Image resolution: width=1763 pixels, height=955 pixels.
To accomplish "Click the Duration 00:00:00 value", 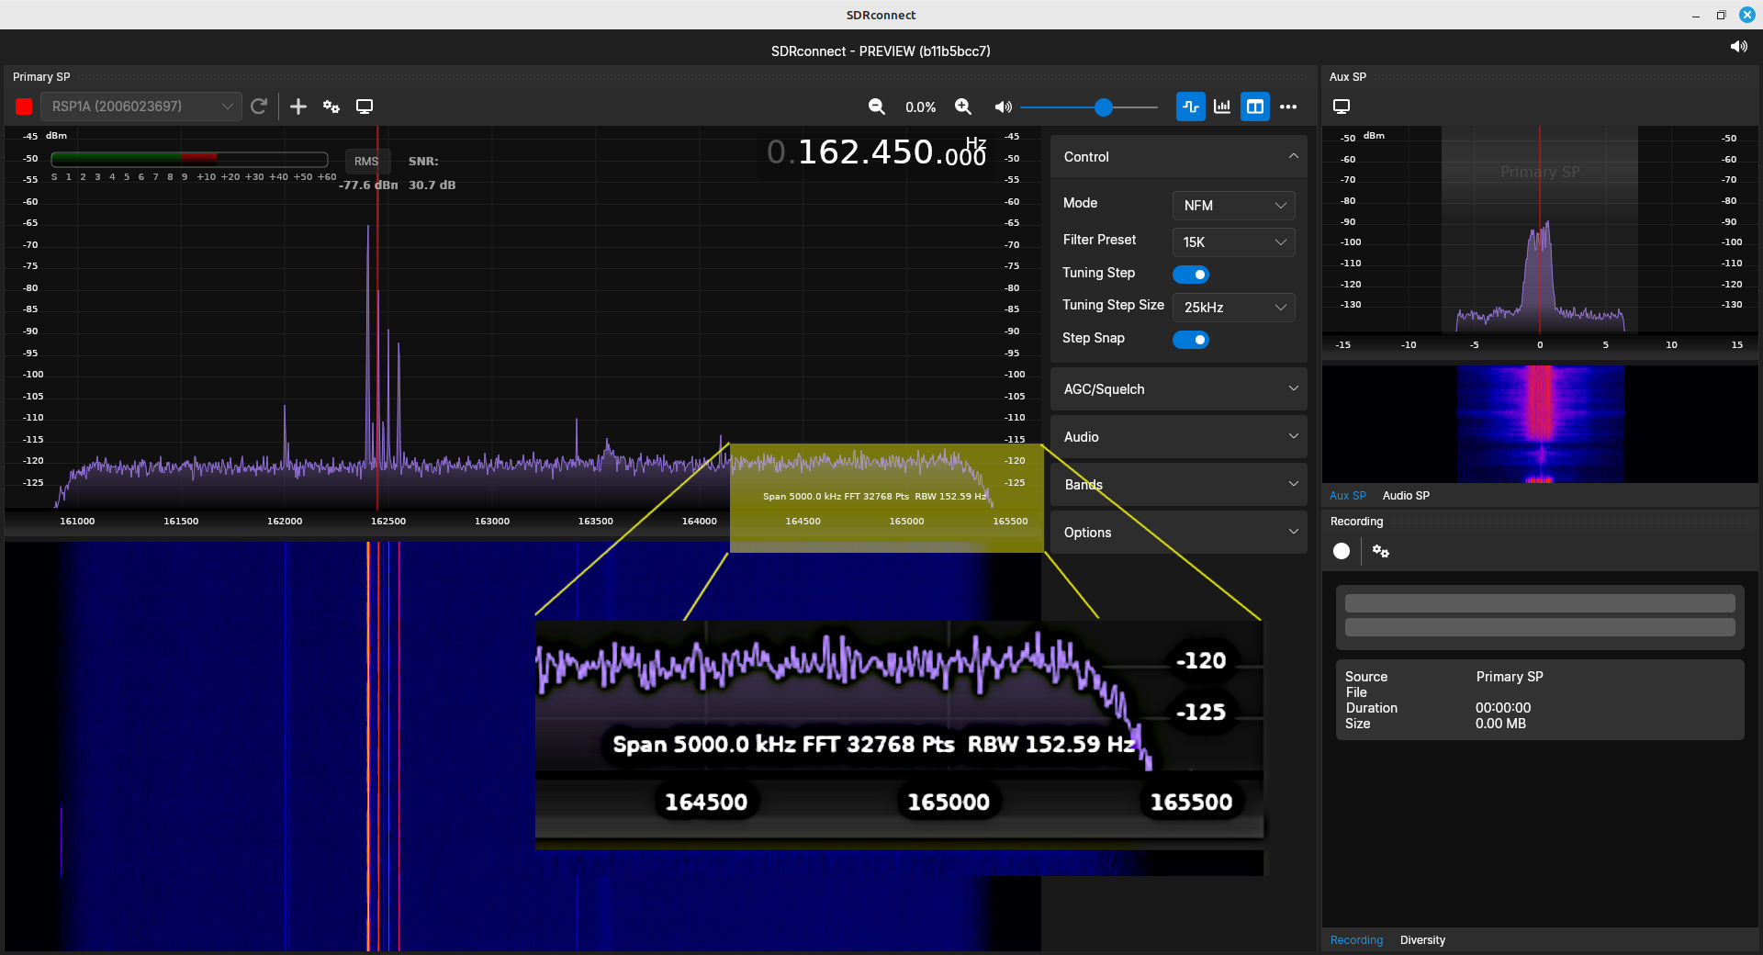I will (x=1503, y=708).
